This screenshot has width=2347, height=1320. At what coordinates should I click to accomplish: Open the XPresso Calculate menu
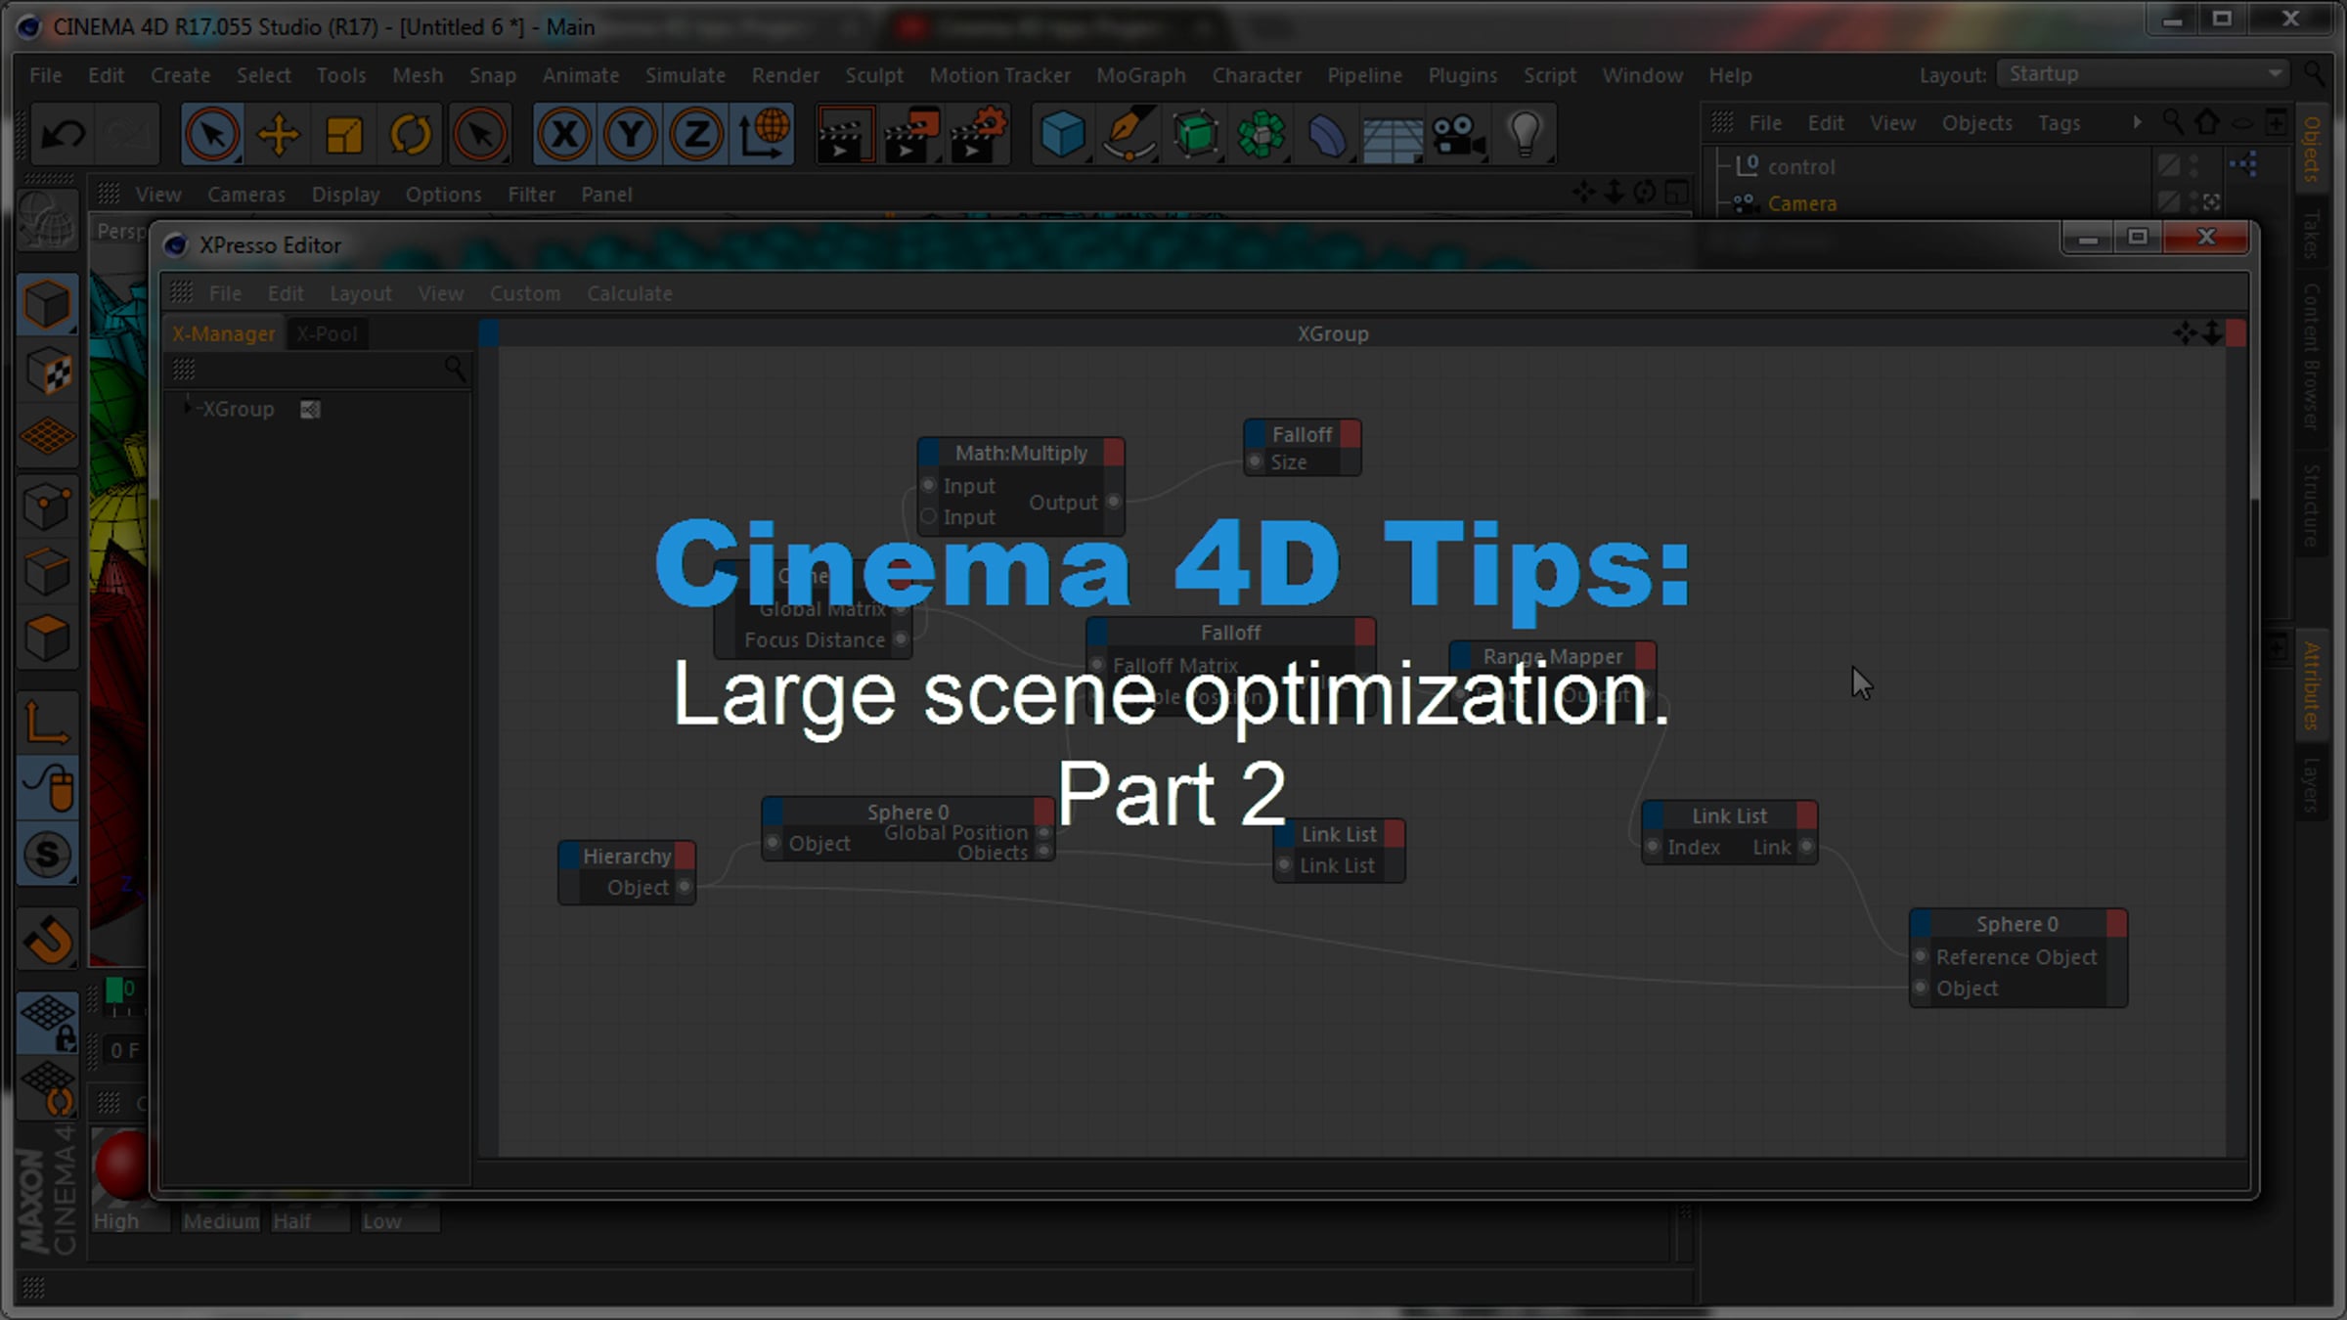pos(629,293)
